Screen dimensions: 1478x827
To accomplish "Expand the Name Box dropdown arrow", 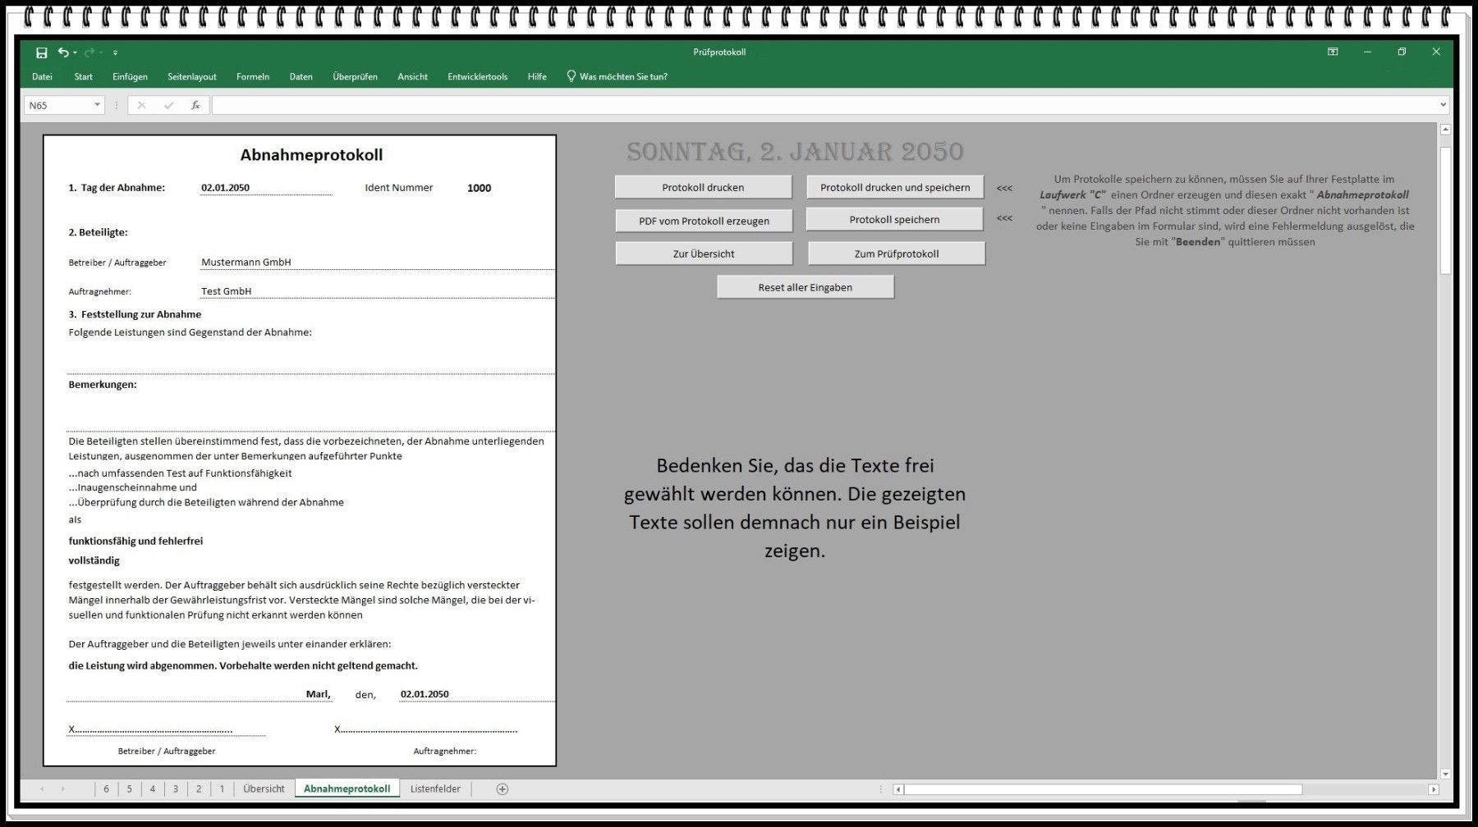I will pos(97,105).
